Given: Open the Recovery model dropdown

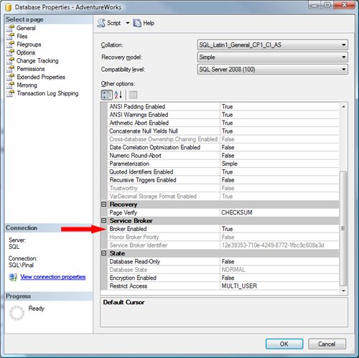Looking at the screenshot, I should 273,57.
